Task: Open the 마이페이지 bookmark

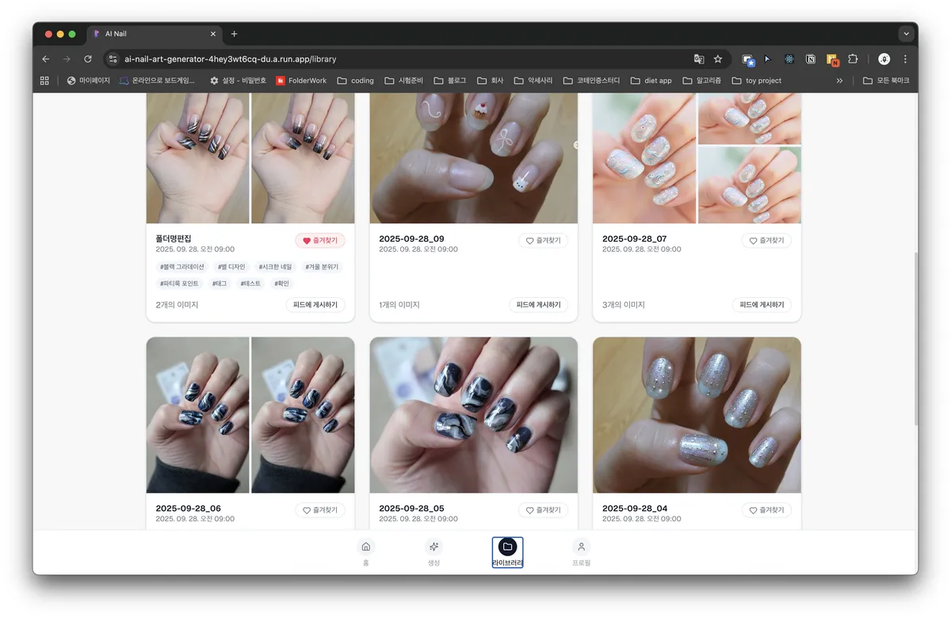Action: [89, 80]
